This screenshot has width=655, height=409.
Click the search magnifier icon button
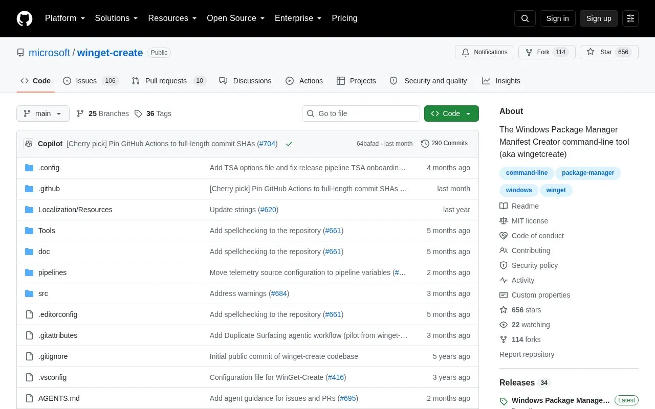point(525,18)
